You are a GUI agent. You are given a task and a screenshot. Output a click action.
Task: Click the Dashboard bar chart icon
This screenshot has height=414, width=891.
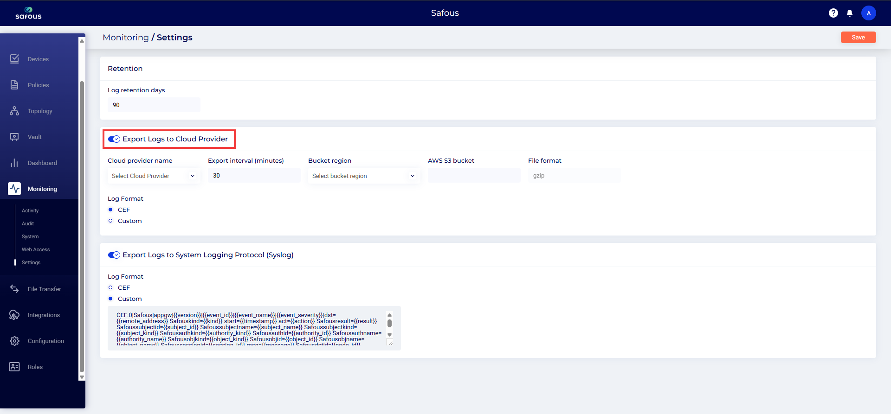(14, 163)
